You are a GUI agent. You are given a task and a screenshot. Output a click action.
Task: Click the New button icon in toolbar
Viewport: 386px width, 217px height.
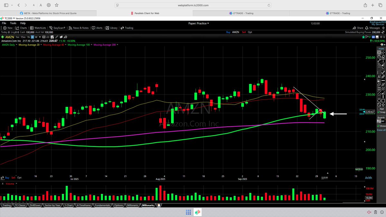tap(4, 28)
